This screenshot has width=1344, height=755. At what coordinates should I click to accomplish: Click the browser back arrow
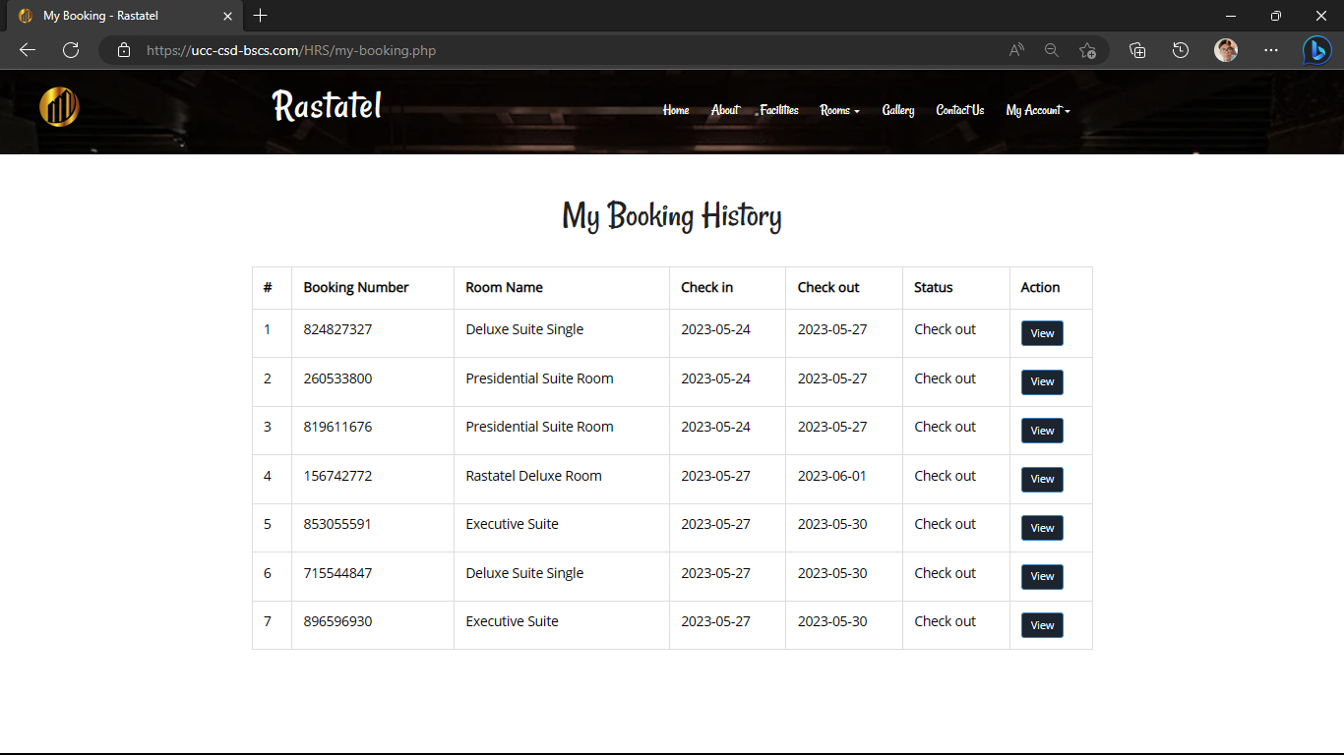27,50
